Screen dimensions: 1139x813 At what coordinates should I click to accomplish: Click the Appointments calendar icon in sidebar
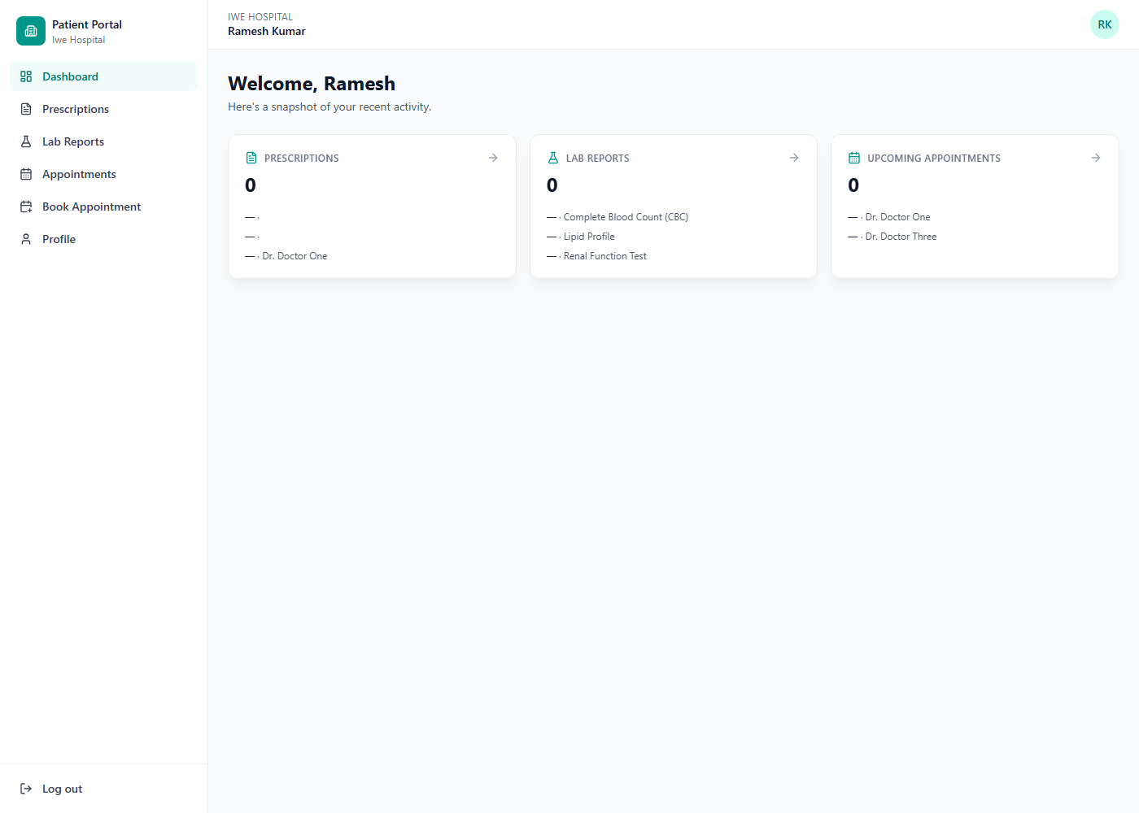pos(26,174)
